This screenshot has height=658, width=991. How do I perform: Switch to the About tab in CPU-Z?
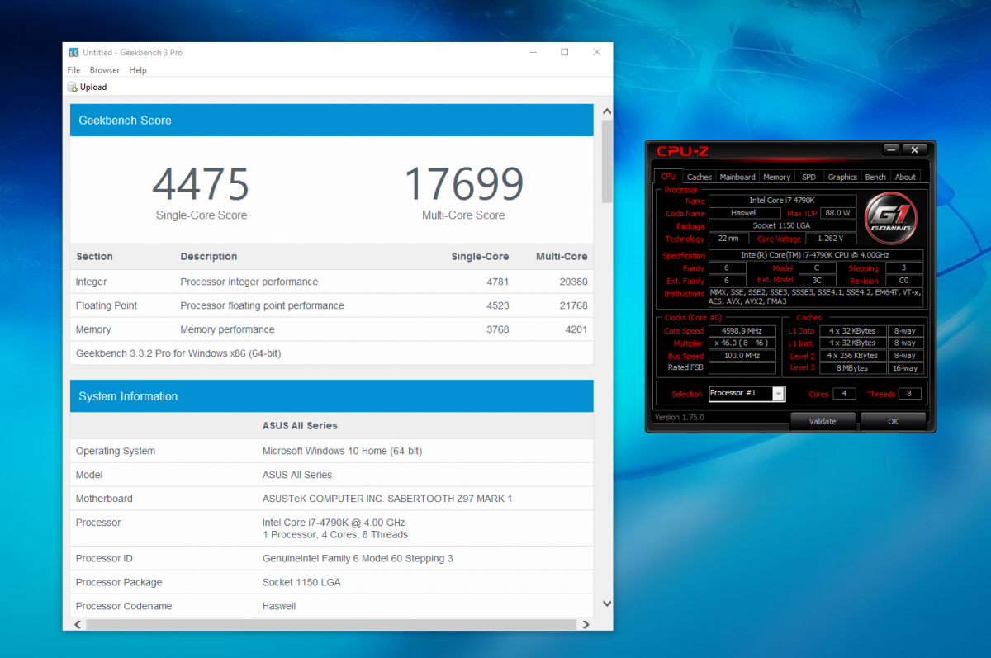pyautogui.click(x=906, y=177)
